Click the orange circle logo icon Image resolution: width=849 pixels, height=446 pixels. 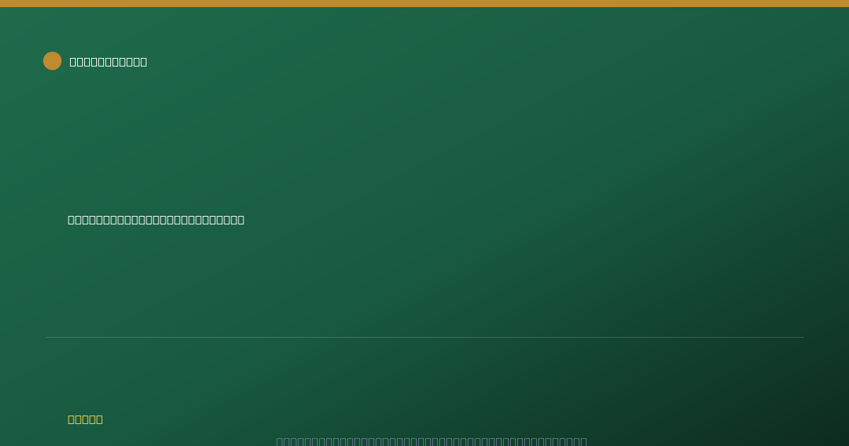coord(52,61)
